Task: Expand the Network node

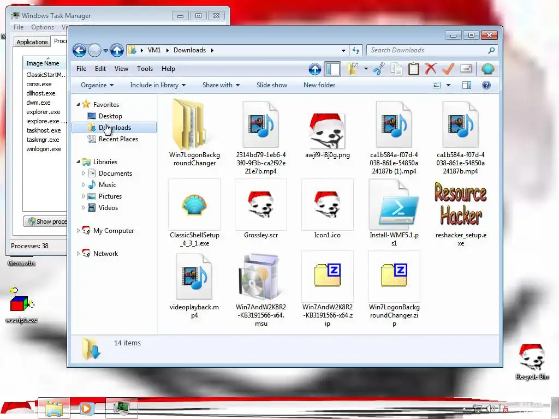Action: click(78, 253)
